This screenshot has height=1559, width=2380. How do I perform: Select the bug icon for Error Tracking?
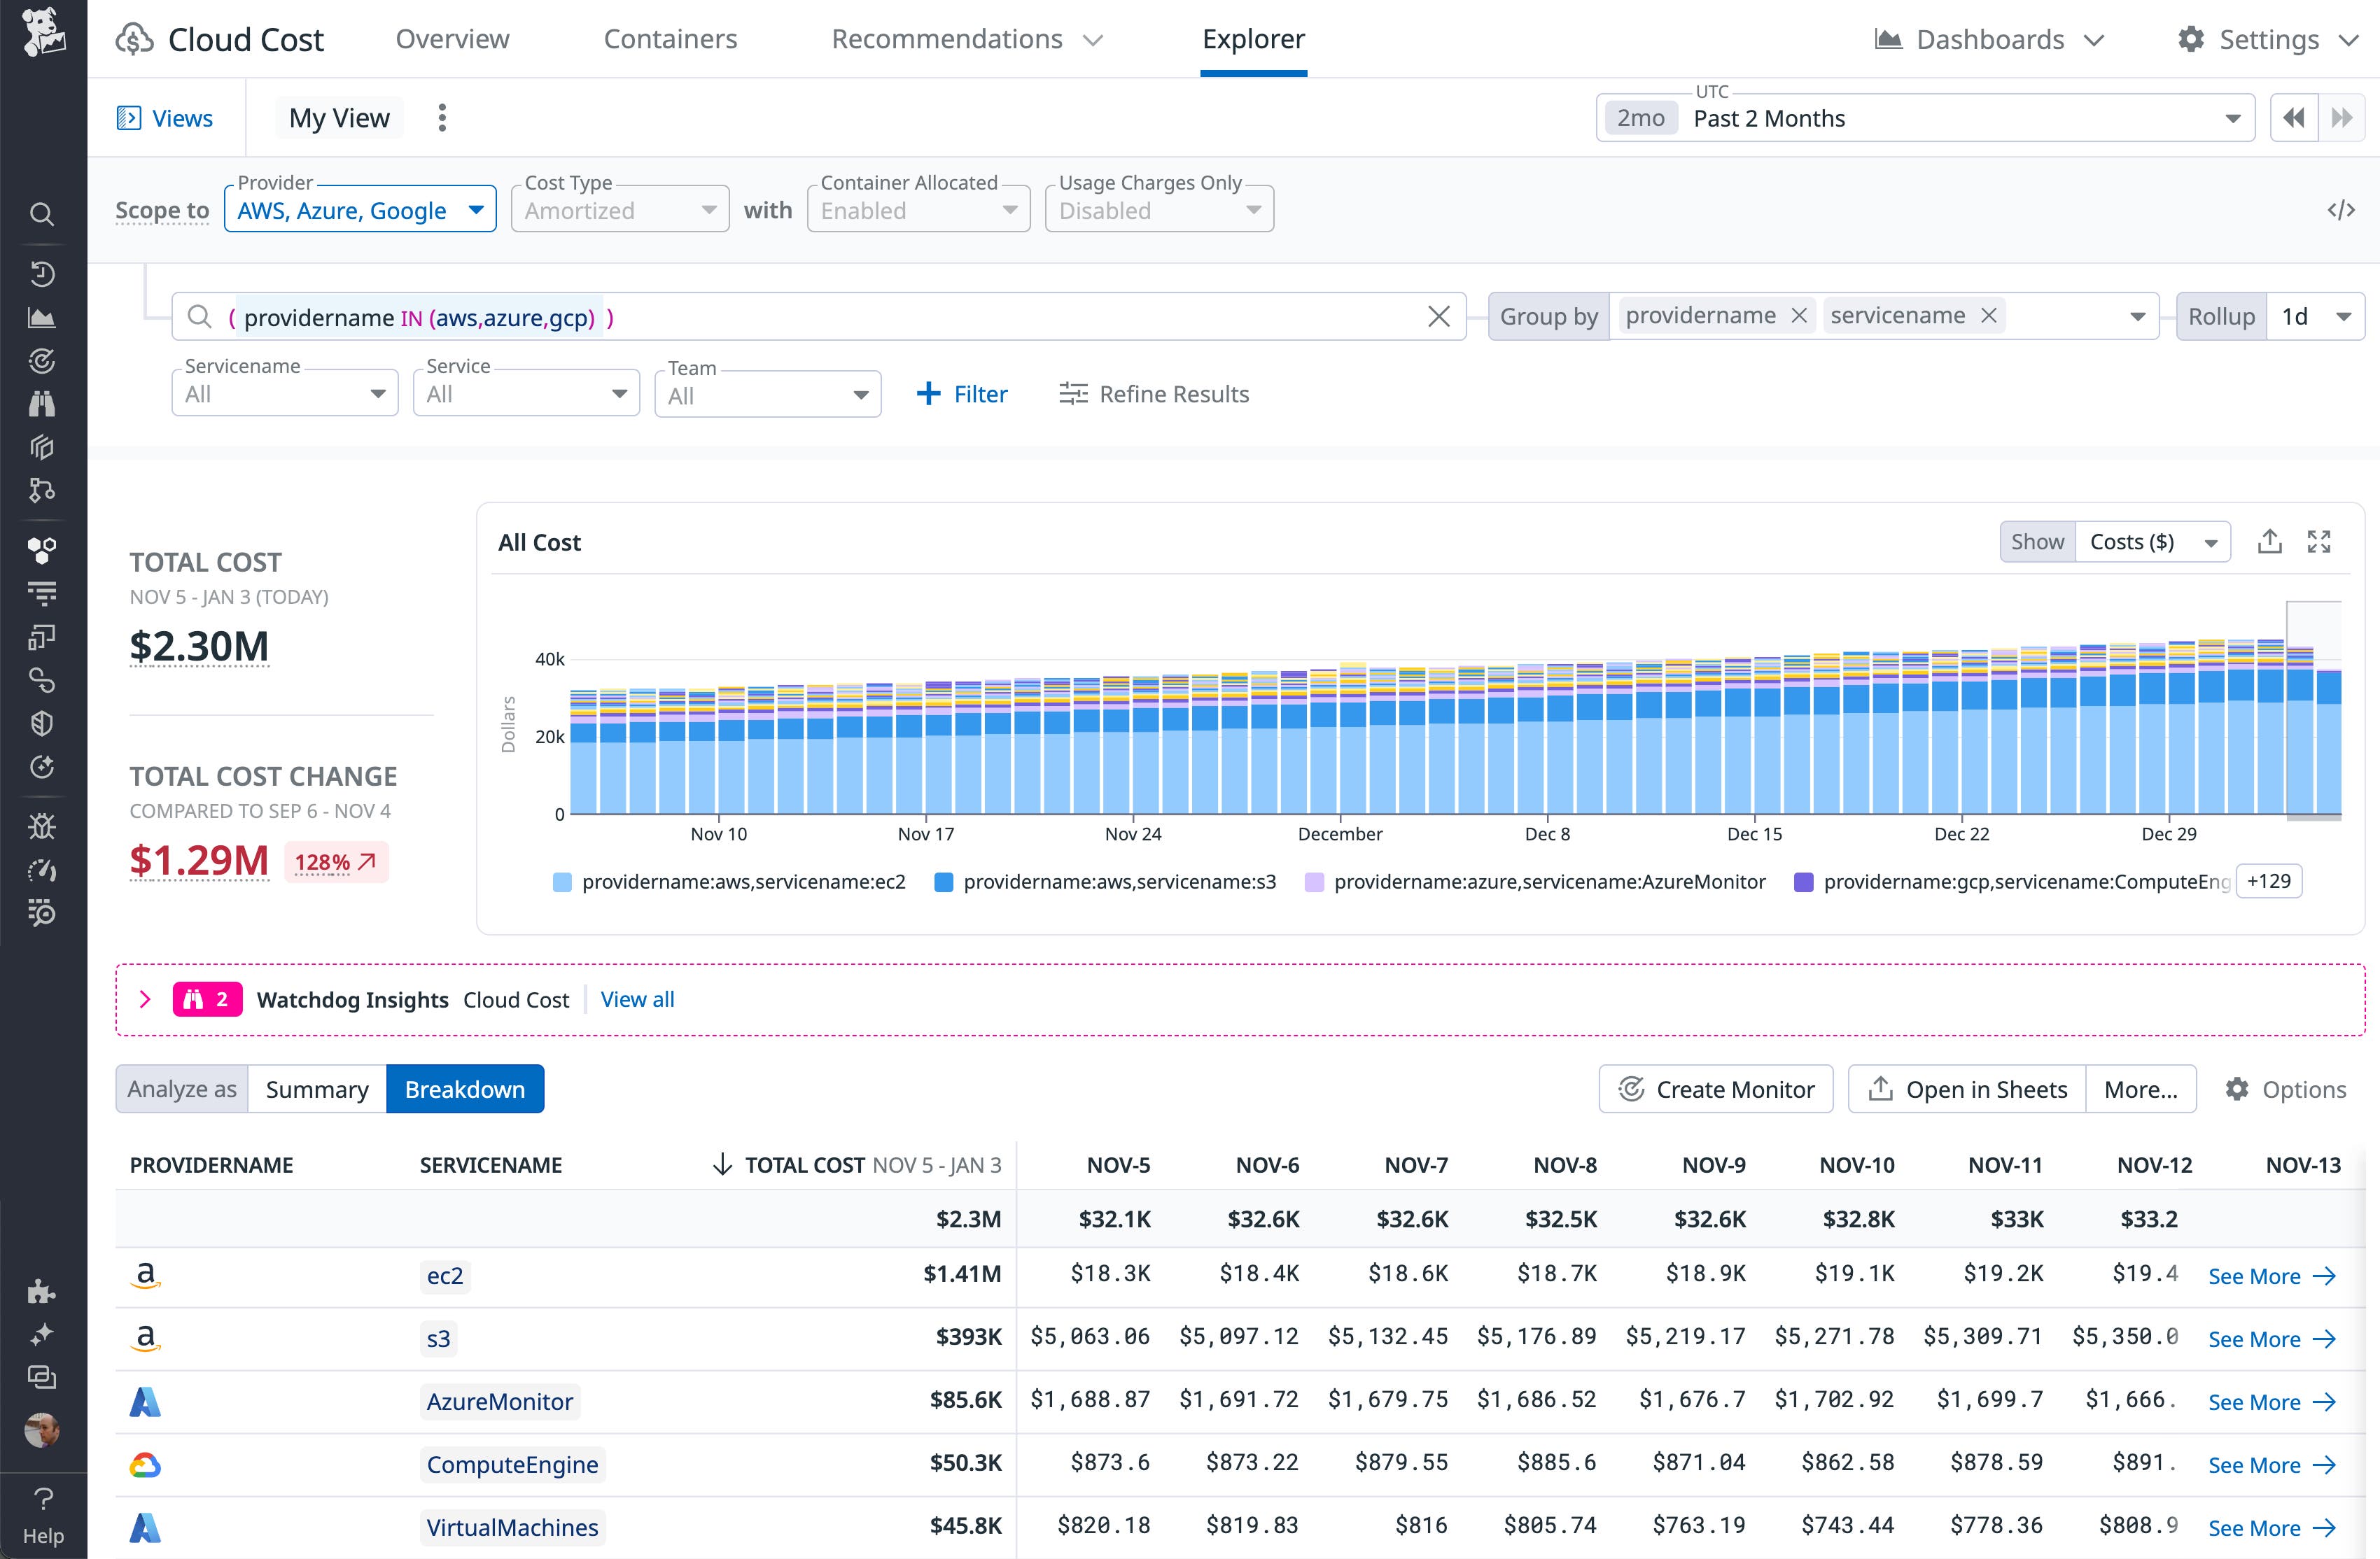coord(42,826)
